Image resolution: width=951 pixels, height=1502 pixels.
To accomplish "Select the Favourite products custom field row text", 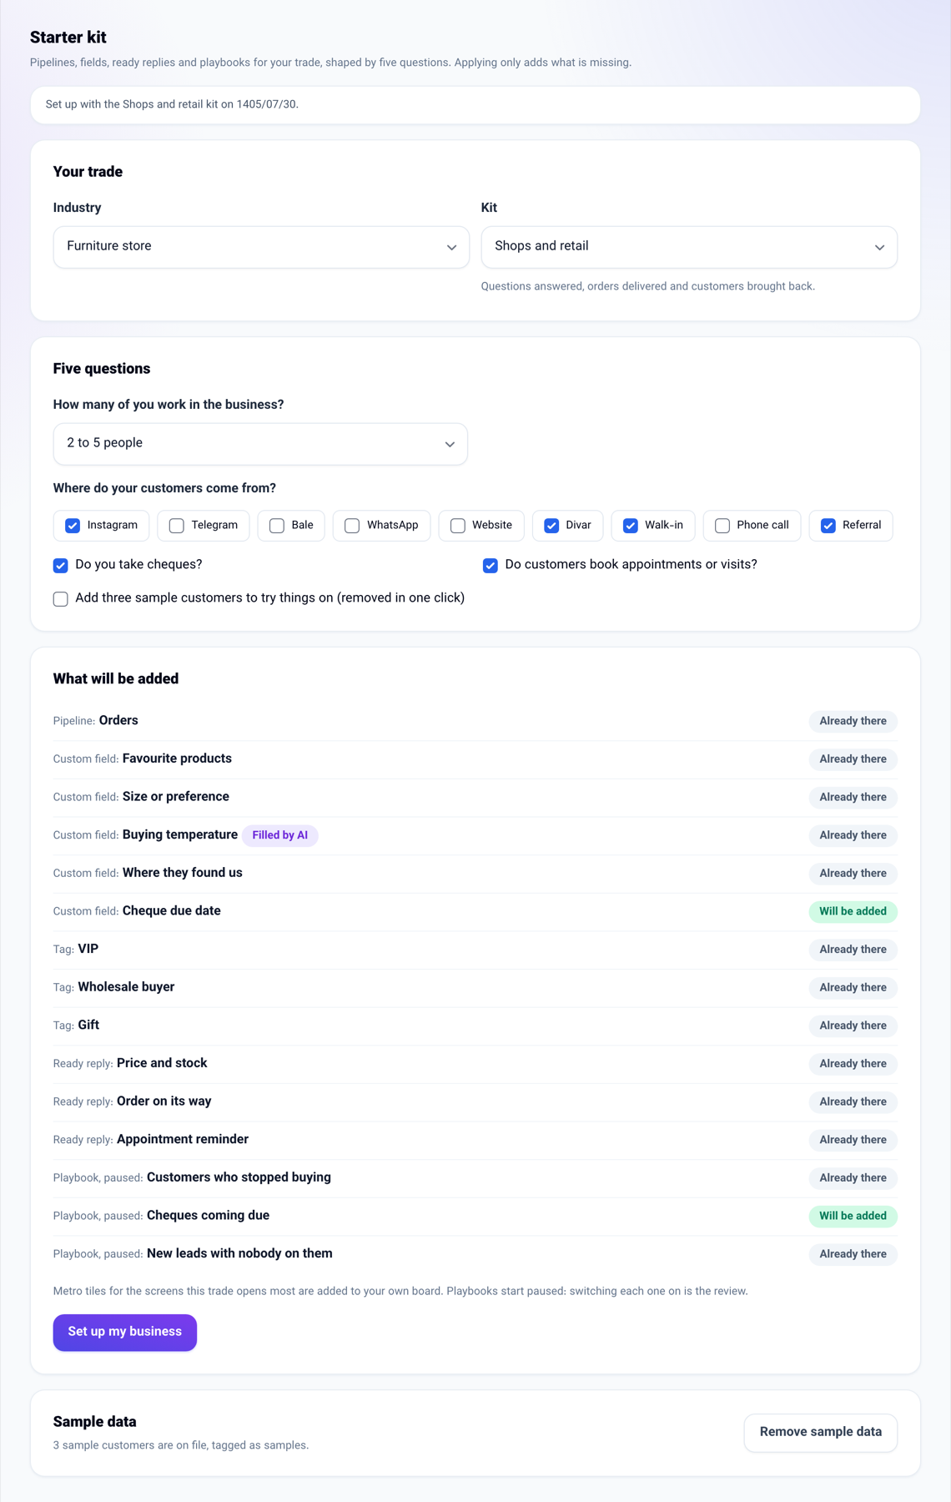I will (177, 759).
